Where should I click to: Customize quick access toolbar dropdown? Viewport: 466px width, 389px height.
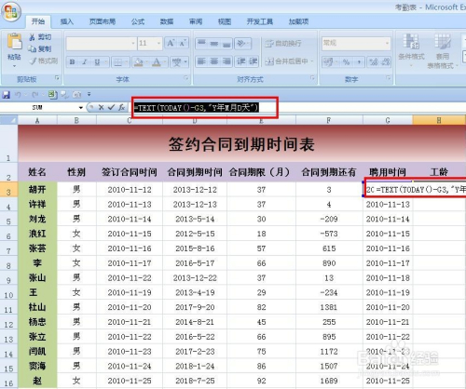point(89,94)
